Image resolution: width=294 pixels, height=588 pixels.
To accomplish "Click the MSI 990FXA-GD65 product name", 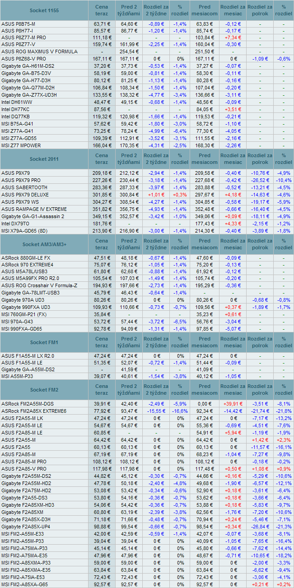I will coord(22,329).
